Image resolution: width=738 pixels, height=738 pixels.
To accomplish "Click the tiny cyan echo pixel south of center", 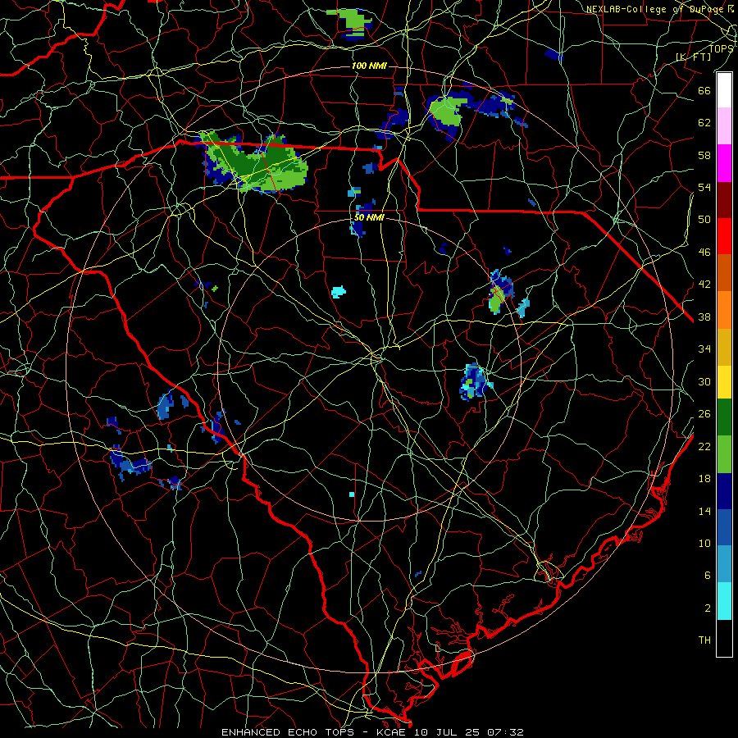I will click(352, 494).
